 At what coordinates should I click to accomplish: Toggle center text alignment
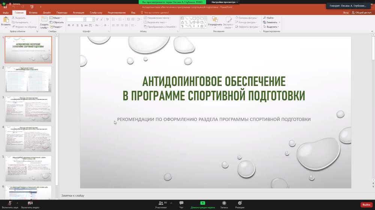pyautogui.click(x=118, y=25)
